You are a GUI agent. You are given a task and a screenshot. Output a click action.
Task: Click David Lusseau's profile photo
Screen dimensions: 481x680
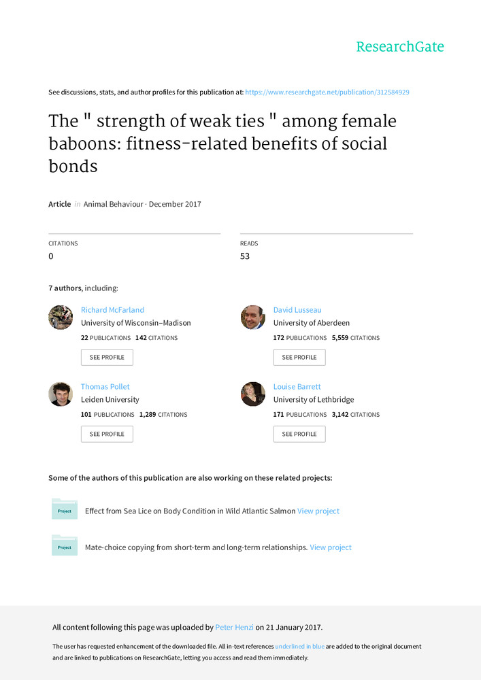[x=253, y=318]
